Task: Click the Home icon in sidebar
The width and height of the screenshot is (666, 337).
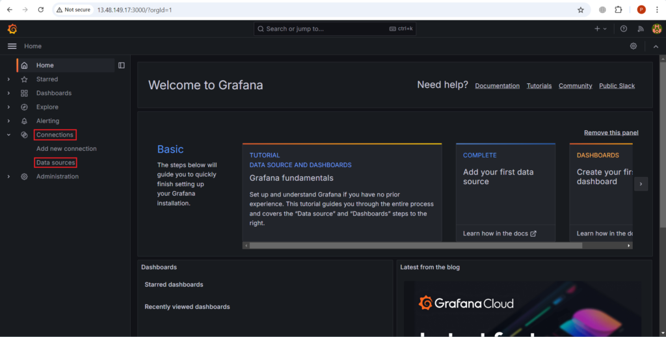Action: click(24, 66)
